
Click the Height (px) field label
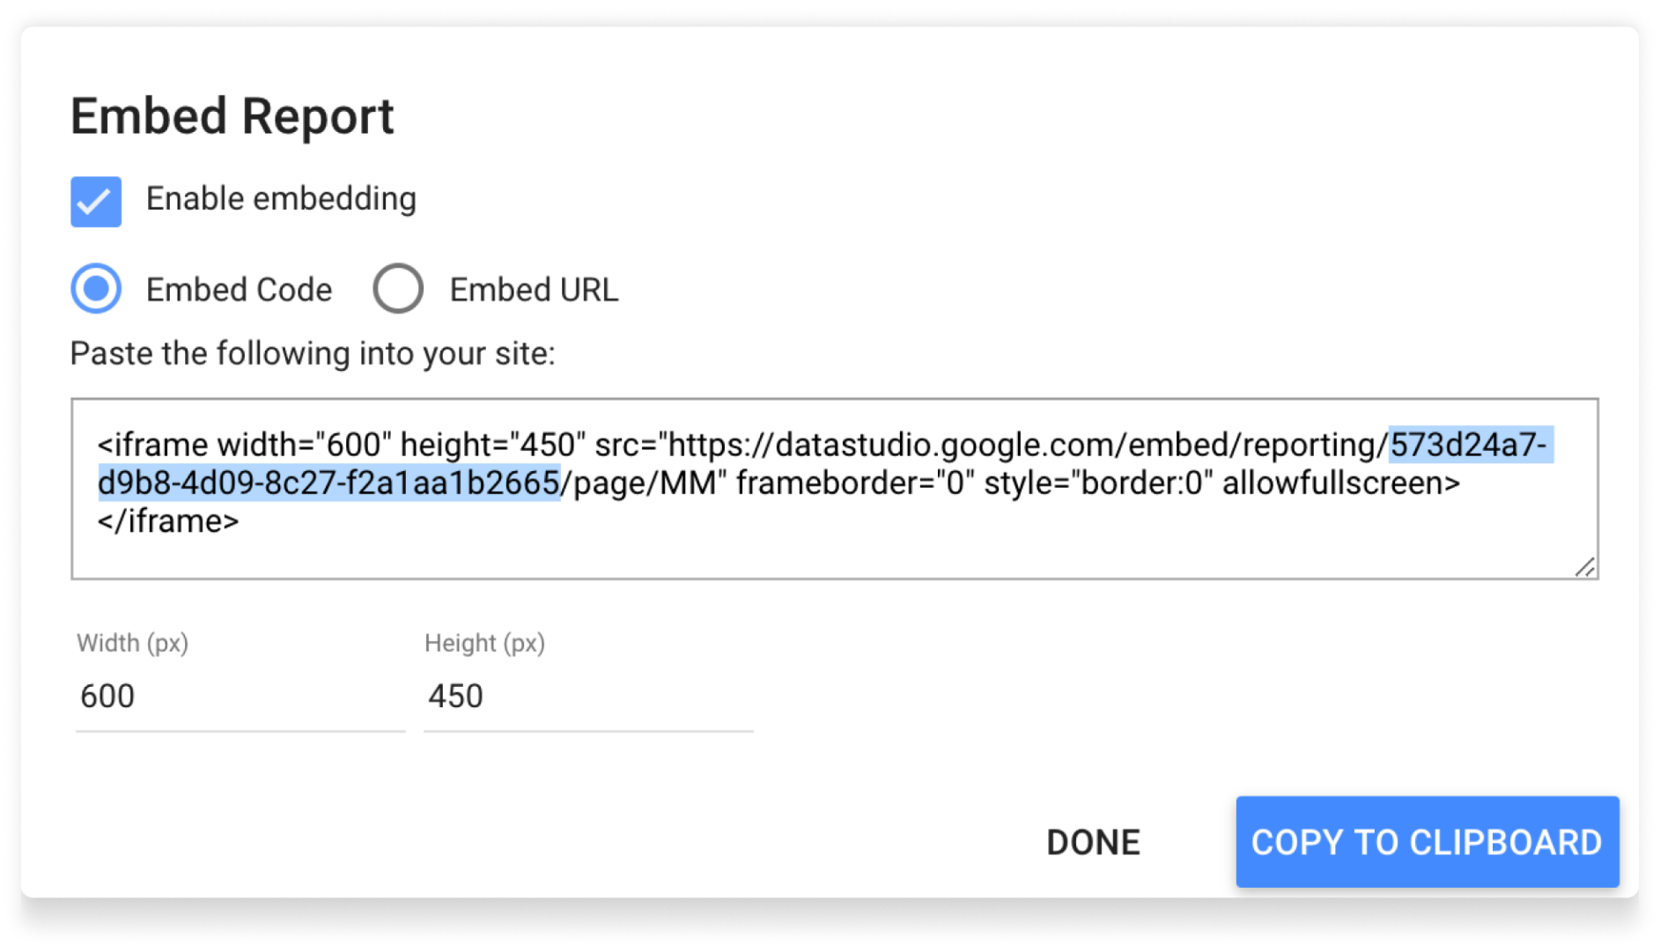click(484, 643)
